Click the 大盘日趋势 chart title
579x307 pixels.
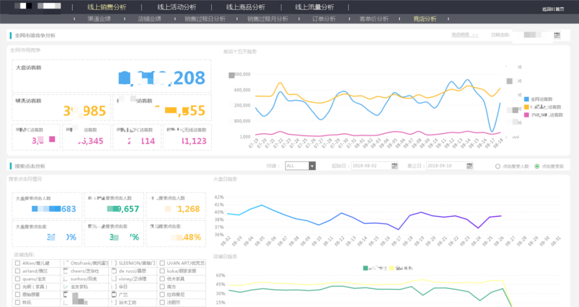[225, 179]
